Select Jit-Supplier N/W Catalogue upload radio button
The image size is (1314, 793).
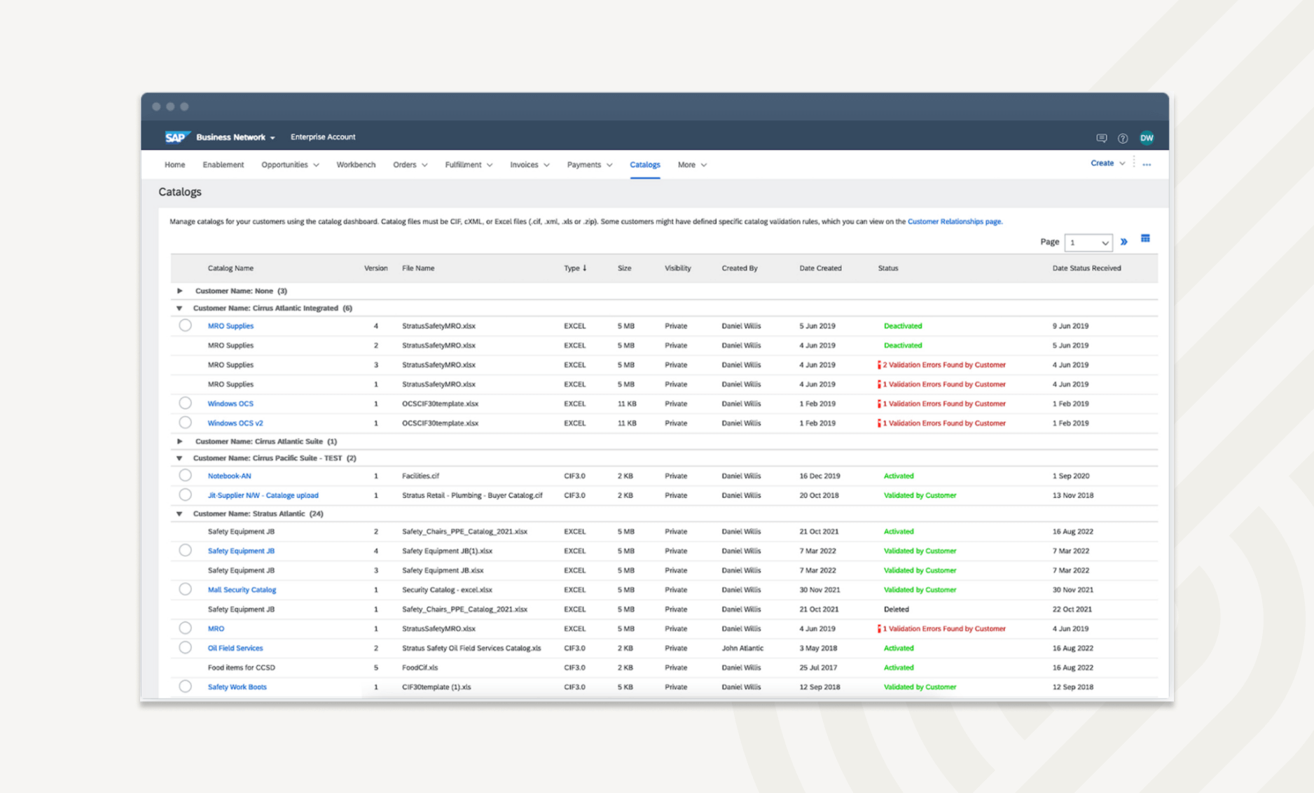(x=185, y=495)
